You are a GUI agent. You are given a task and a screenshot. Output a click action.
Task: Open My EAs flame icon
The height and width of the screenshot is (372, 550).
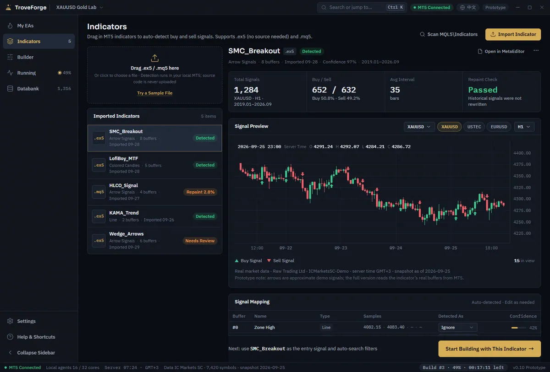coord(10,26)
